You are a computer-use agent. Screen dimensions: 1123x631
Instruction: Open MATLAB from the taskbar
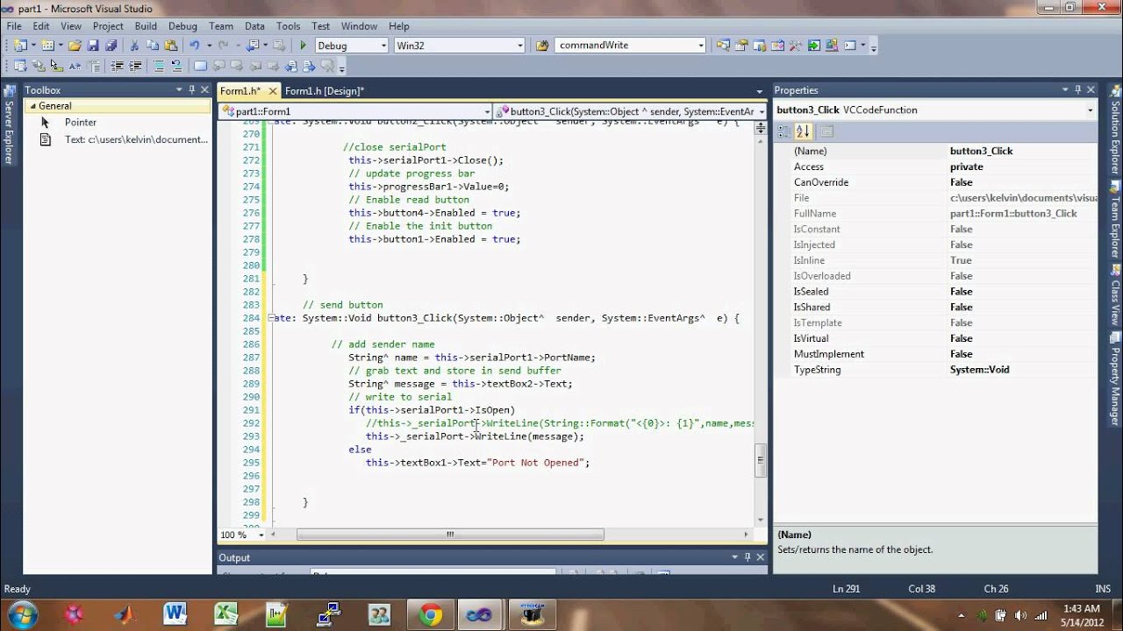tap(125, 613)
